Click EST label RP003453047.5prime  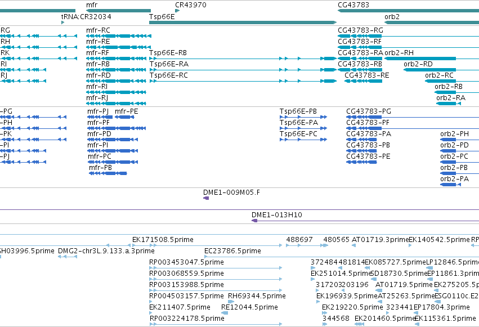(186, 263)
